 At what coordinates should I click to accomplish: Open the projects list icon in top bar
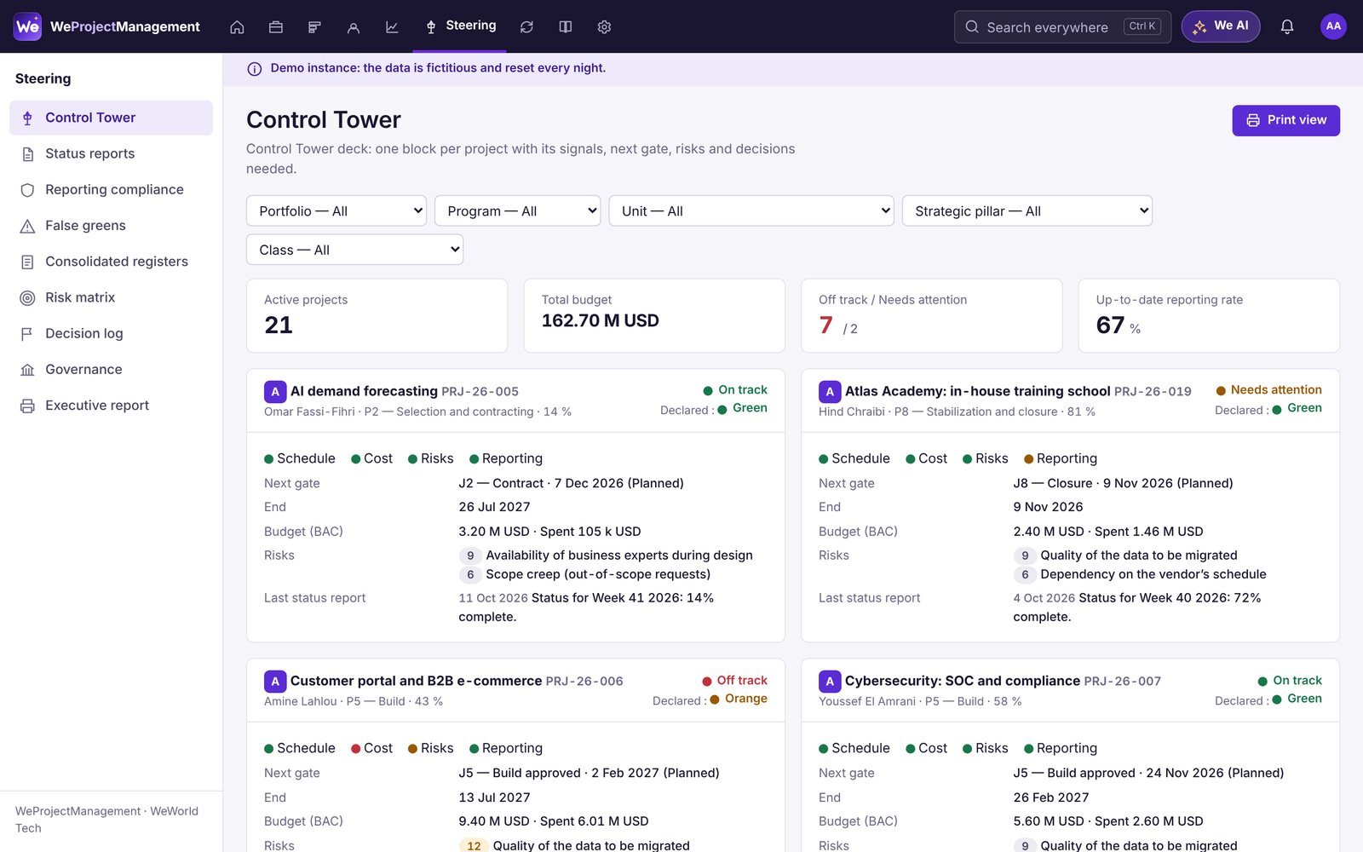click(x=314, y=27)
